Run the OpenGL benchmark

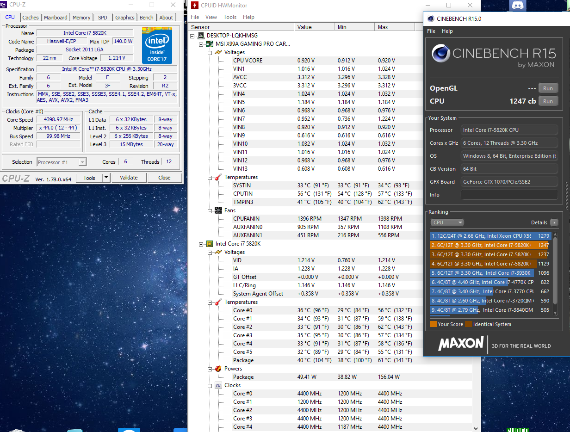click(x=548, y=88)
